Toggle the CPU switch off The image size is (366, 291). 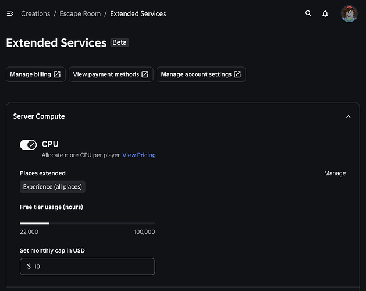click(29, 145)
